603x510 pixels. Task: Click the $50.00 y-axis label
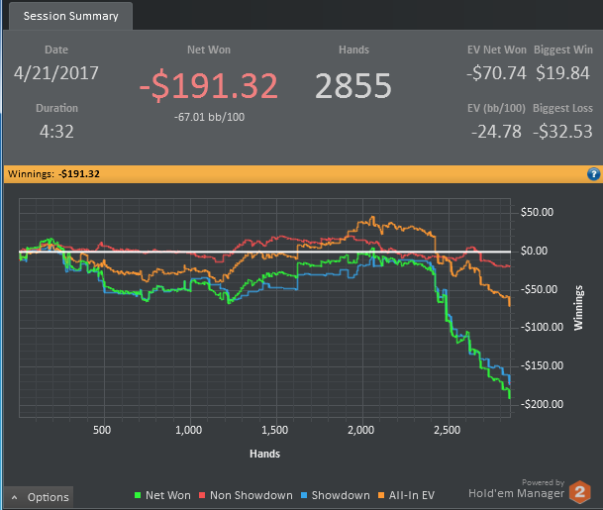[537, 212]
